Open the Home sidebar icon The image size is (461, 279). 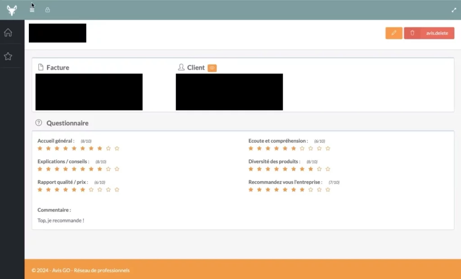[8, 32]
